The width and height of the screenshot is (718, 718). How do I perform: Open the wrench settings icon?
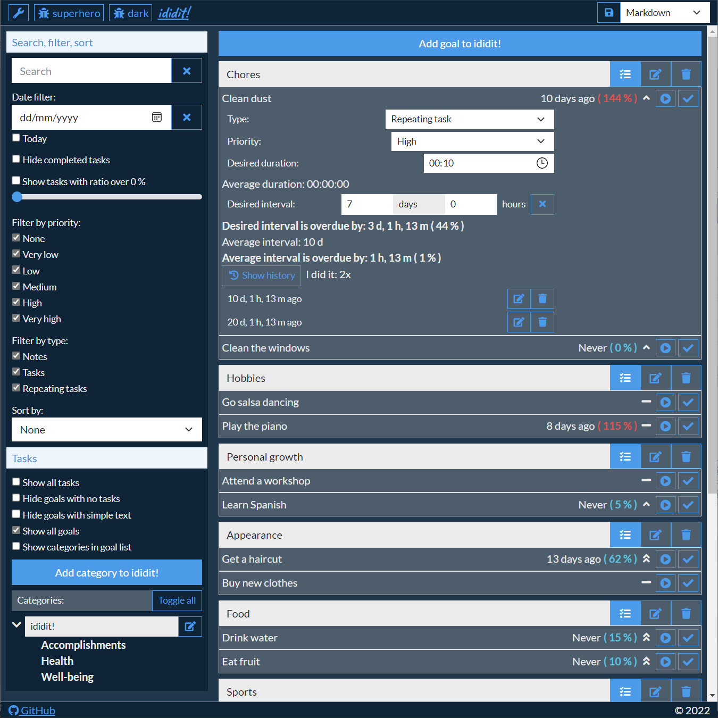(19, 13)
